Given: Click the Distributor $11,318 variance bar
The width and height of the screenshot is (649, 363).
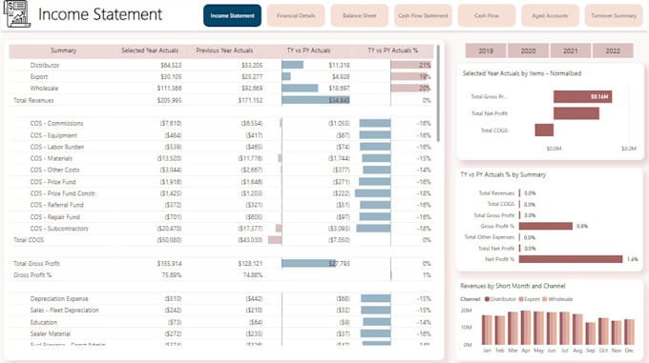Looking at the screenshot, I should [293, 65].
